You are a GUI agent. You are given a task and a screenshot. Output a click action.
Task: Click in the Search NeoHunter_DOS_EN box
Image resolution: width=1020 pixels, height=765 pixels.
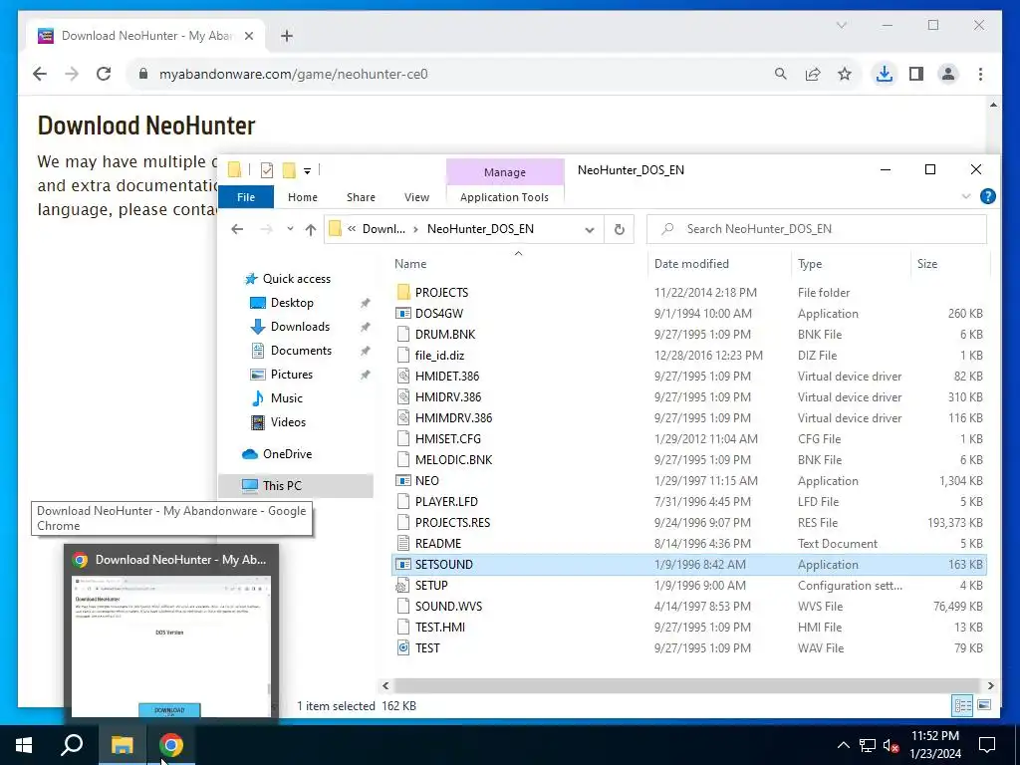click(x=817, y=229)
